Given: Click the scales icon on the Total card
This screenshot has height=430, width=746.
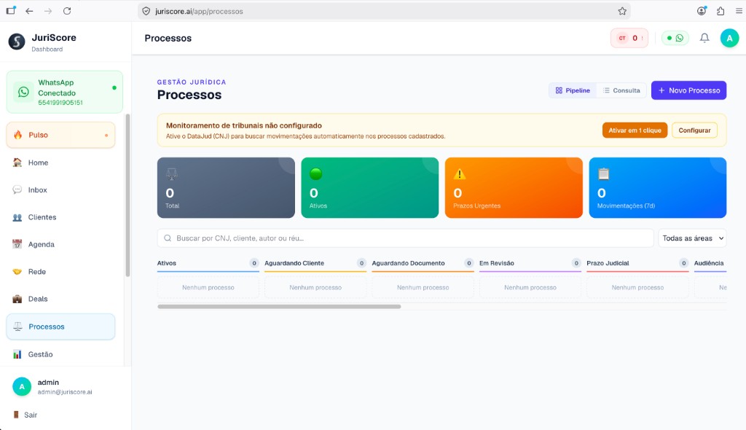Looking at the screenshot, I should click(172, 173).
